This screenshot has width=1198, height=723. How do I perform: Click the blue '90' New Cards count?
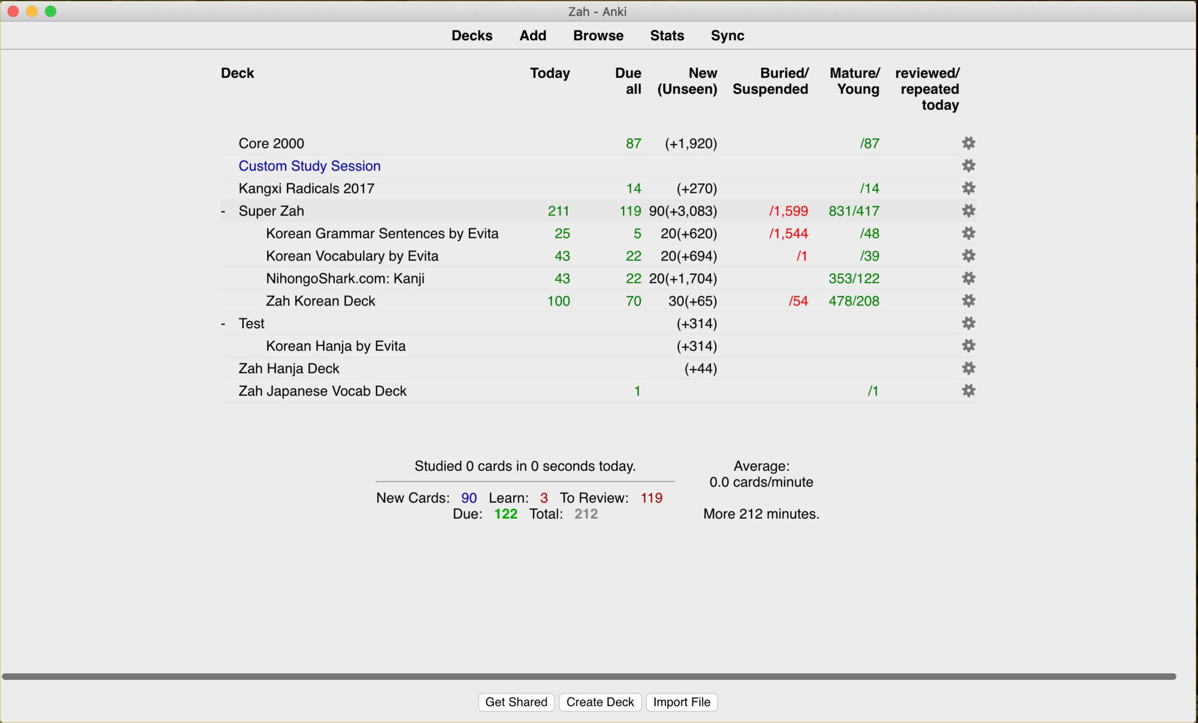[x=469, y=498]
